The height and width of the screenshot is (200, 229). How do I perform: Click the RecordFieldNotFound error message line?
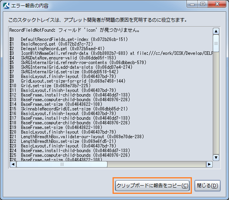[75, 30]
